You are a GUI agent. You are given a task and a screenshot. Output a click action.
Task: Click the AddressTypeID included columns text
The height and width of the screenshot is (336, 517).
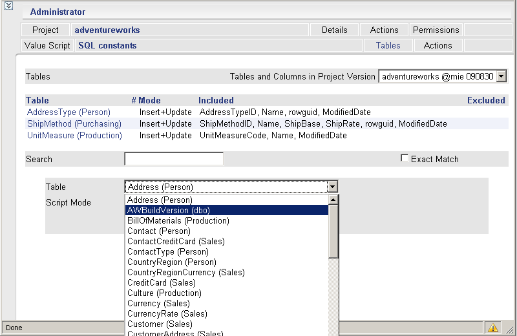pos(285,112)
